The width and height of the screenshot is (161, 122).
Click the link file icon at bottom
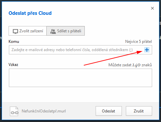(14, 111)
